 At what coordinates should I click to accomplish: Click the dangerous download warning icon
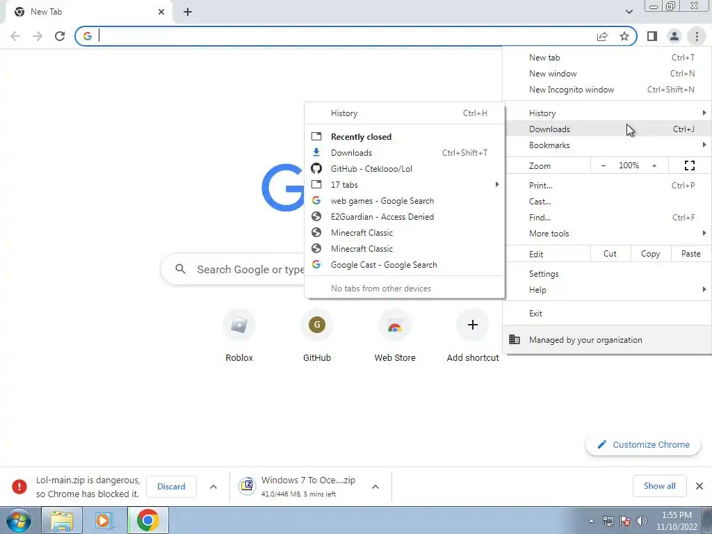pyautogui.click(x=19, y=486)
